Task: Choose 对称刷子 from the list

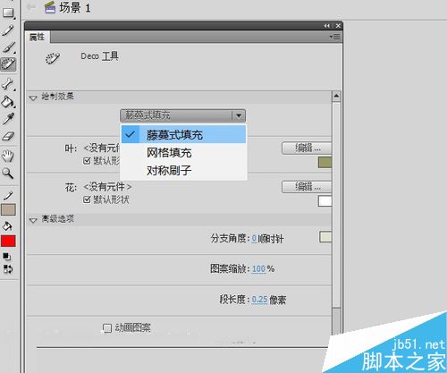Action: click(x=183, y=171)
